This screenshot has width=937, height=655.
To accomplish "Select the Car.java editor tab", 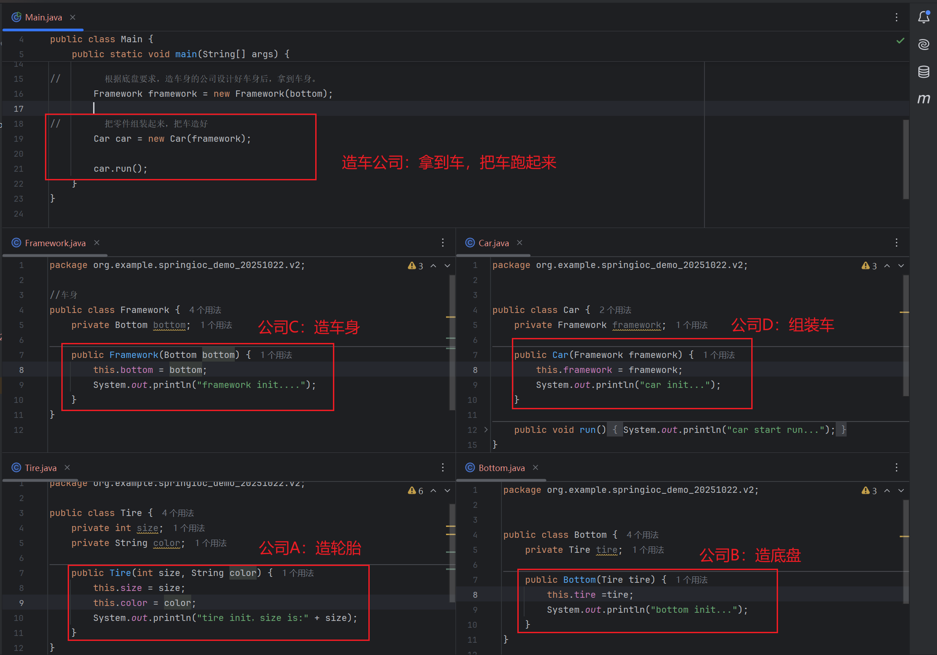I will tap(493, 243).
